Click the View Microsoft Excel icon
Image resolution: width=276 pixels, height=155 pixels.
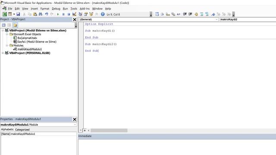pyautogui.click(x=5, y=14)
